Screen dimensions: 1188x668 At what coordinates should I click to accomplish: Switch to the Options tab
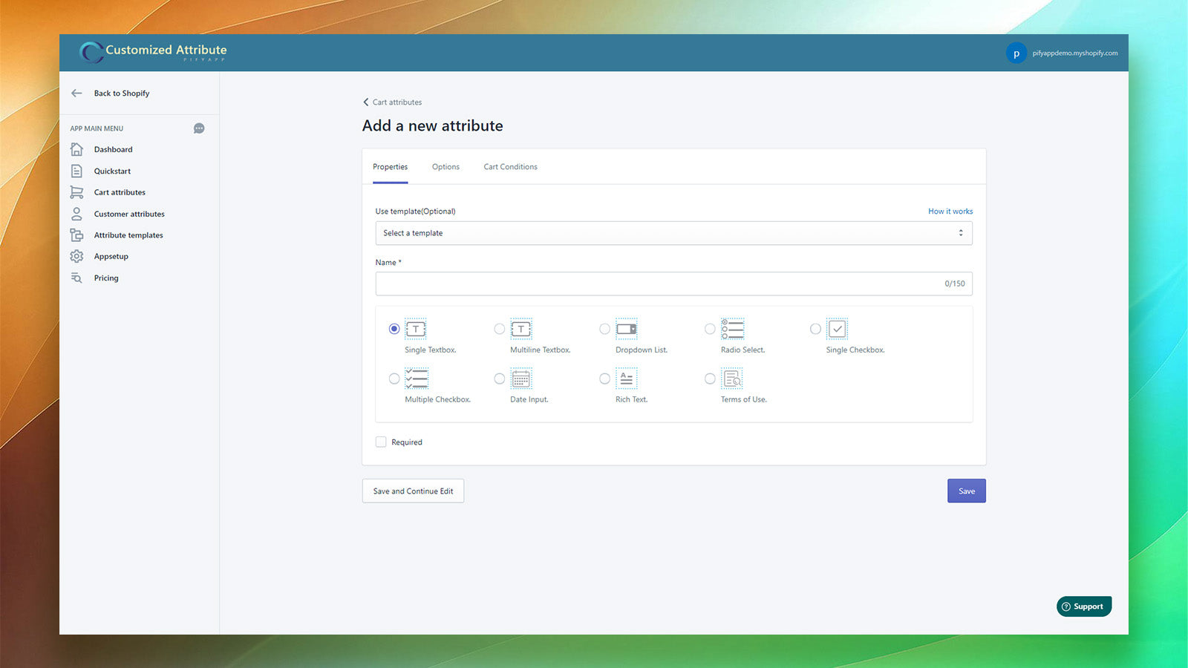(x=446, y=167)
